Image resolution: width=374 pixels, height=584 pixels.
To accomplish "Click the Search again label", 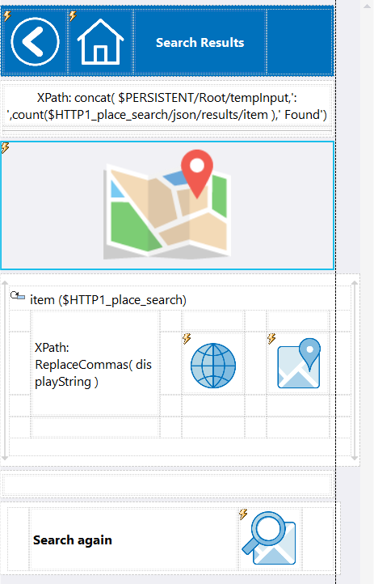I will (x=73, y=540).
